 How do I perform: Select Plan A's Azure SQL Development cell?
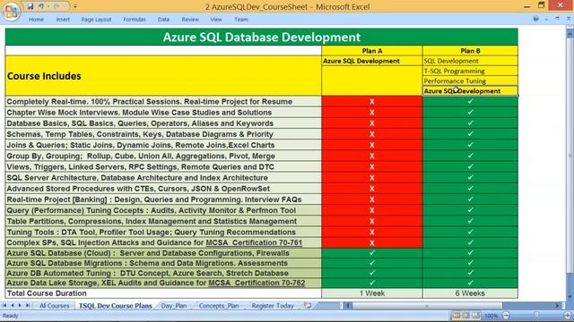tap(372, 61)
